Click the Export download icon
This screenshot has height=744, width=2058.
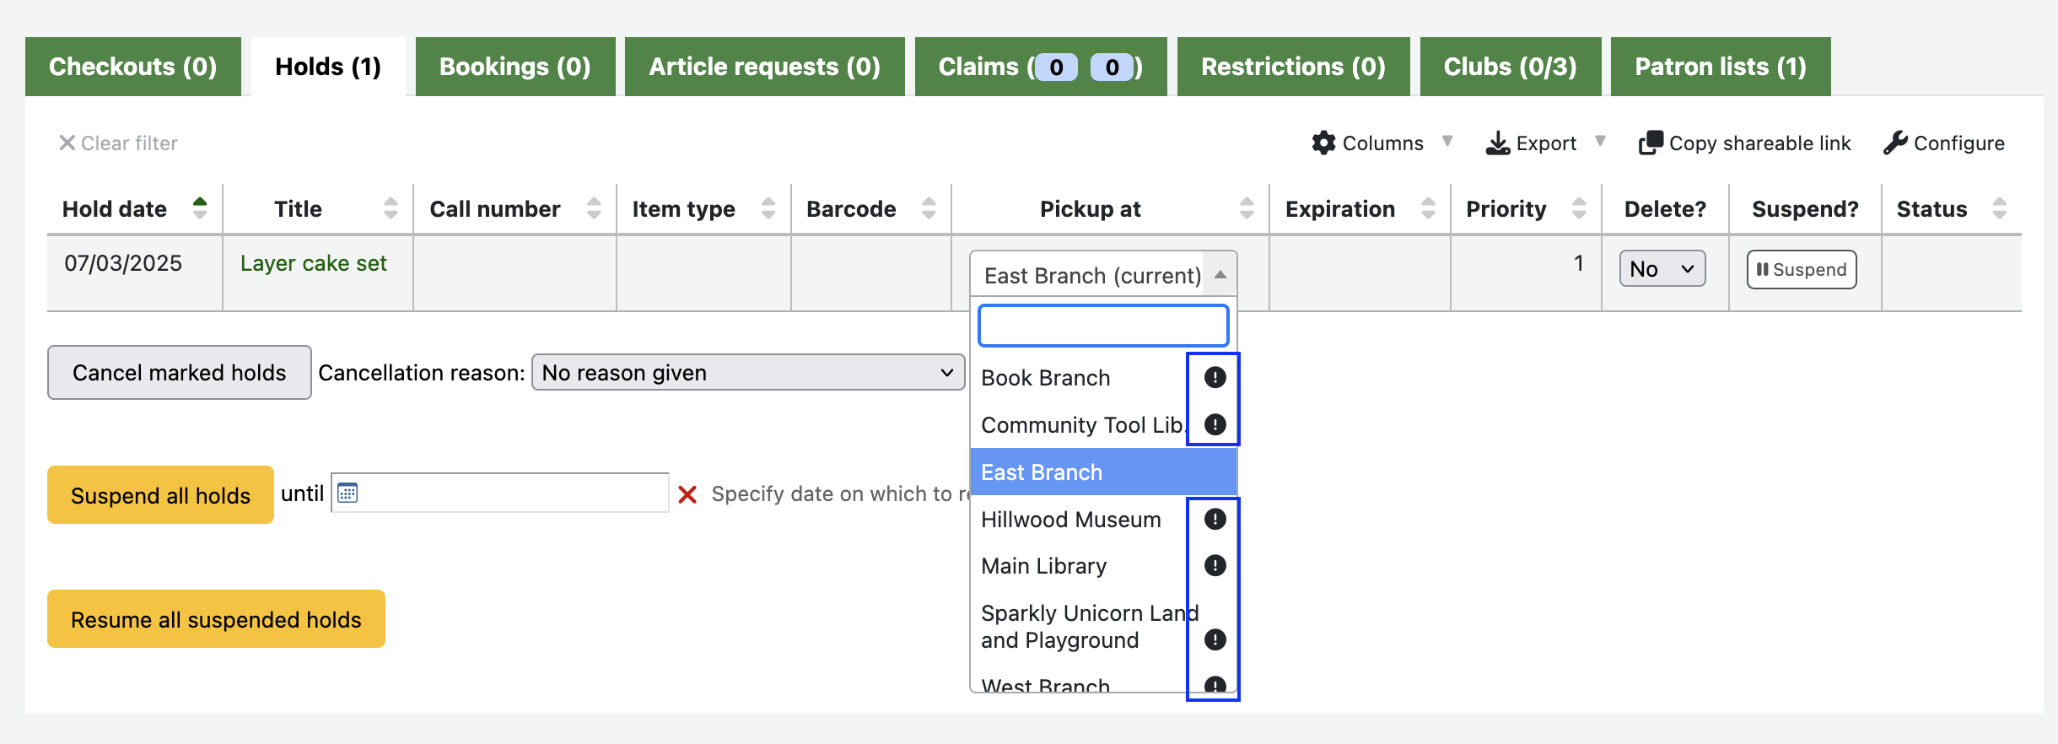1497,143
